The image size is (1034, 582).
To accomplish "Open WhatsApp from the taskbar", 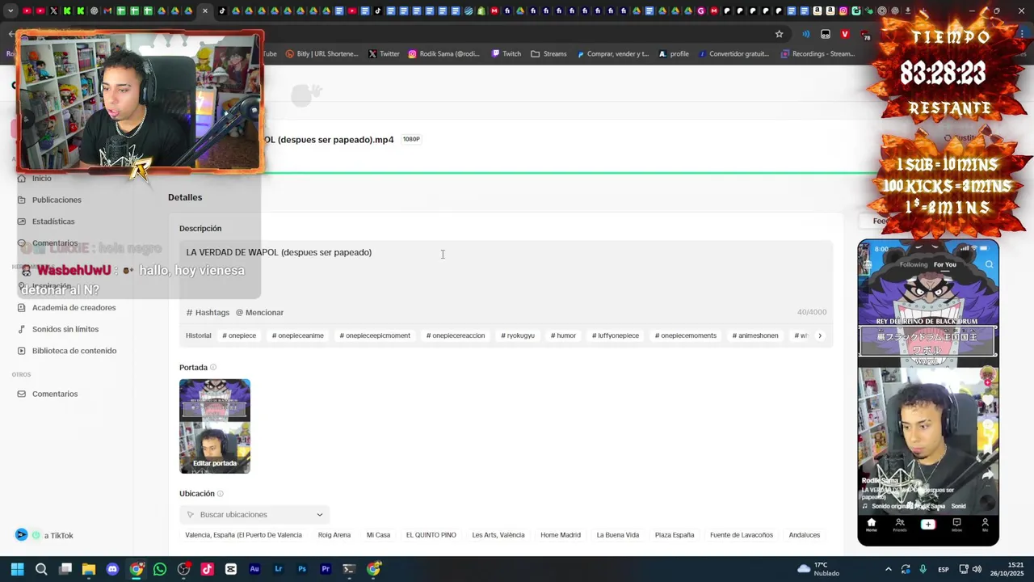I will [x=160, y=569].
